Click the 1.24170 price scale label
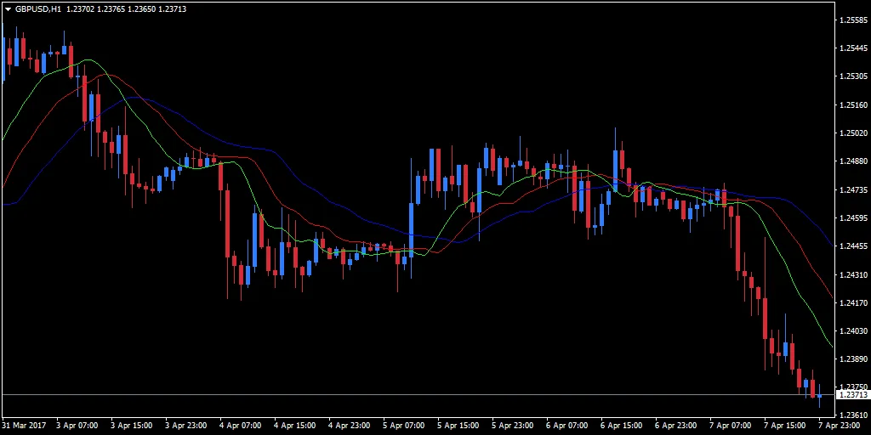Image resolution: width=871 pixels, height=435 pixels. pyautogui.click(x=853, y=303)
